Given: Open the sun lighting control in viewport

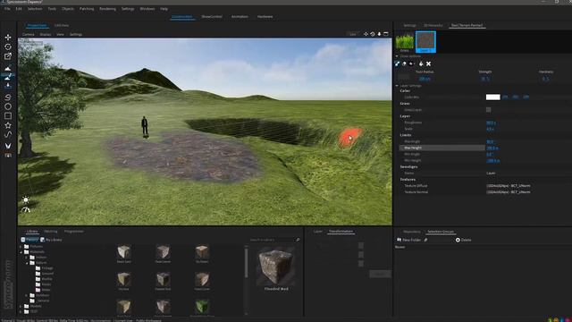Looking at the screenshot, I should coord(26,199).
